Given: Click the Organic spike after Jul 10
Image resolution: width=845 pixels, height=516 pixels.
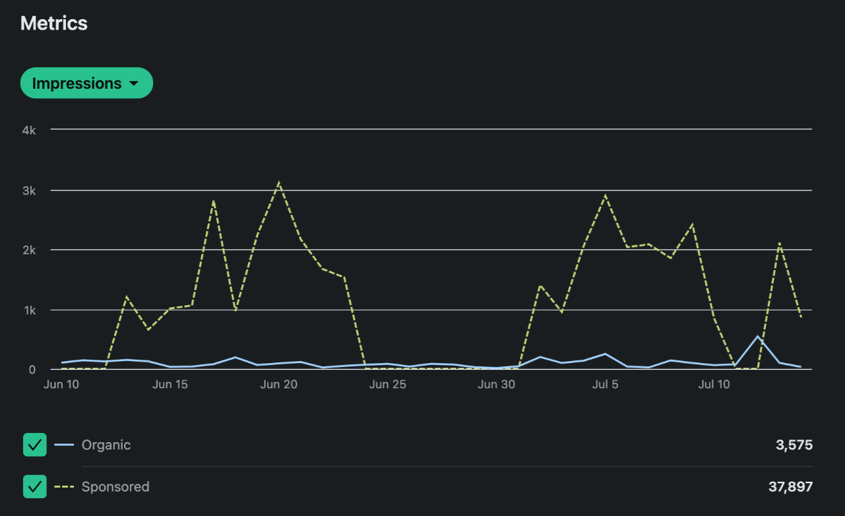Looking at the screenshot, I should [758, 336].
